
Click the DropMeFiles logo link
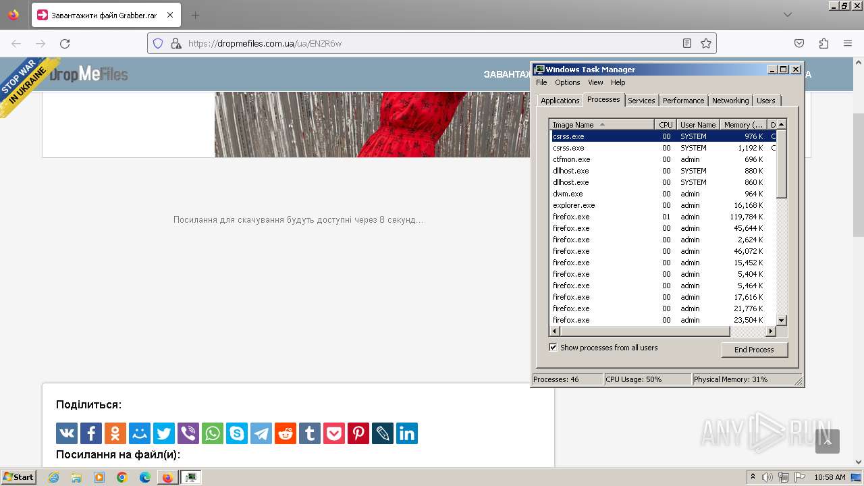tap(88, 74)
